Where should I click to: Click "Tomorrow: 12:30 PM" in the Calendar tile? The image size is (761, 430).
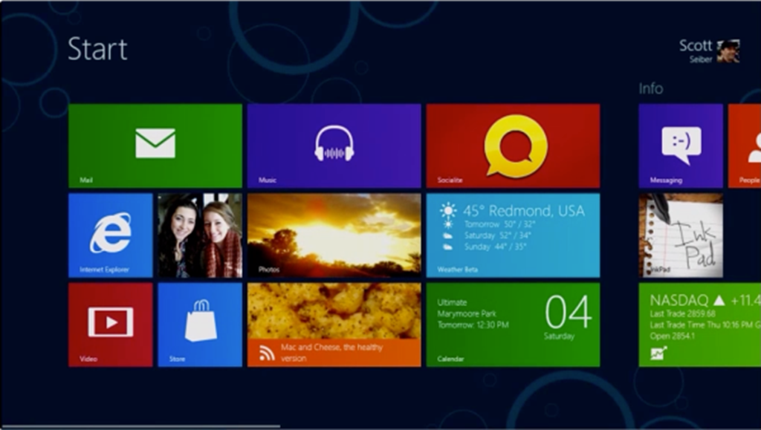click(473, 325)
